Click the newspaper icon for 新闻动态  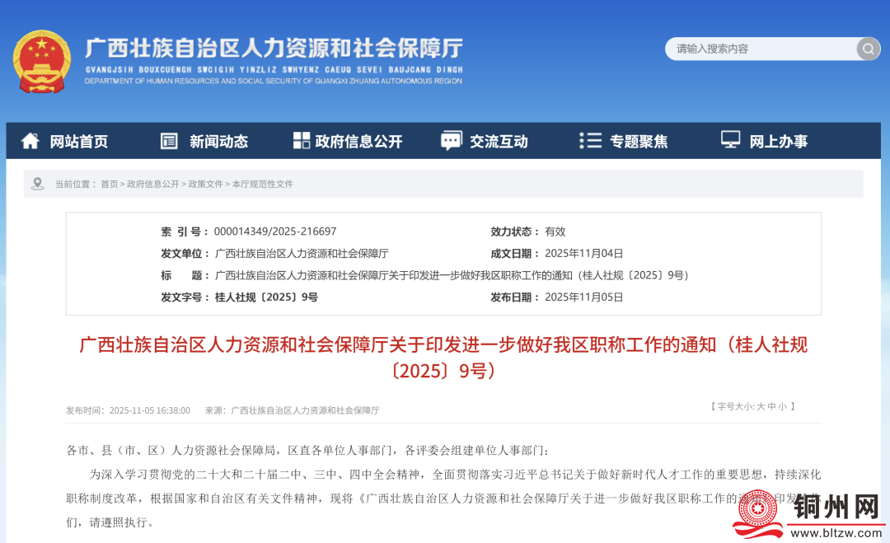pyautogui.click(x=169, y=141)
